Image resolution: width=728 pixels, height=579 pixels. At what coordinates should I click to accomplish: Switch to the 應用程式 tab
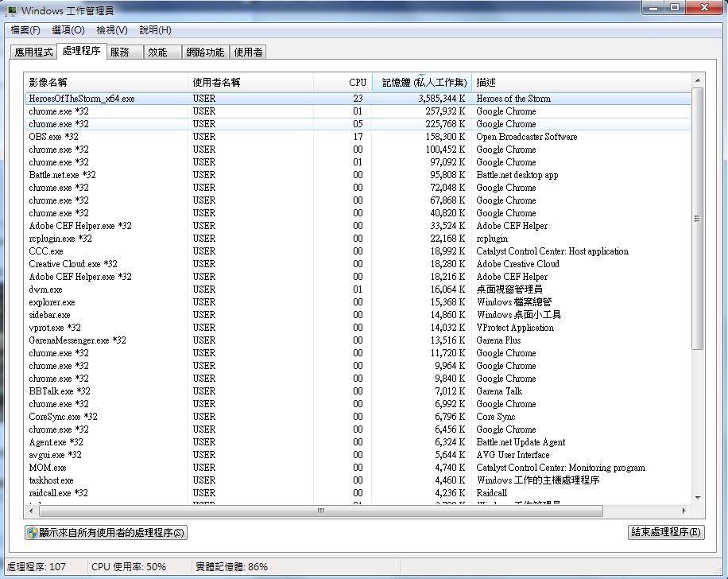(x=33, y=52)
